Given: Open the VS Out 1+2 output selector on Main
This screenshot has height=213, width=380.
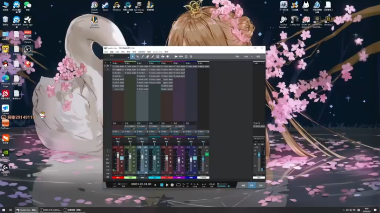Looking at the screenshot, I should 259,139.
